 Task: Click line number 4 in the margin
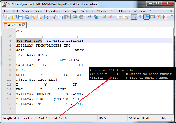(10, 46)
